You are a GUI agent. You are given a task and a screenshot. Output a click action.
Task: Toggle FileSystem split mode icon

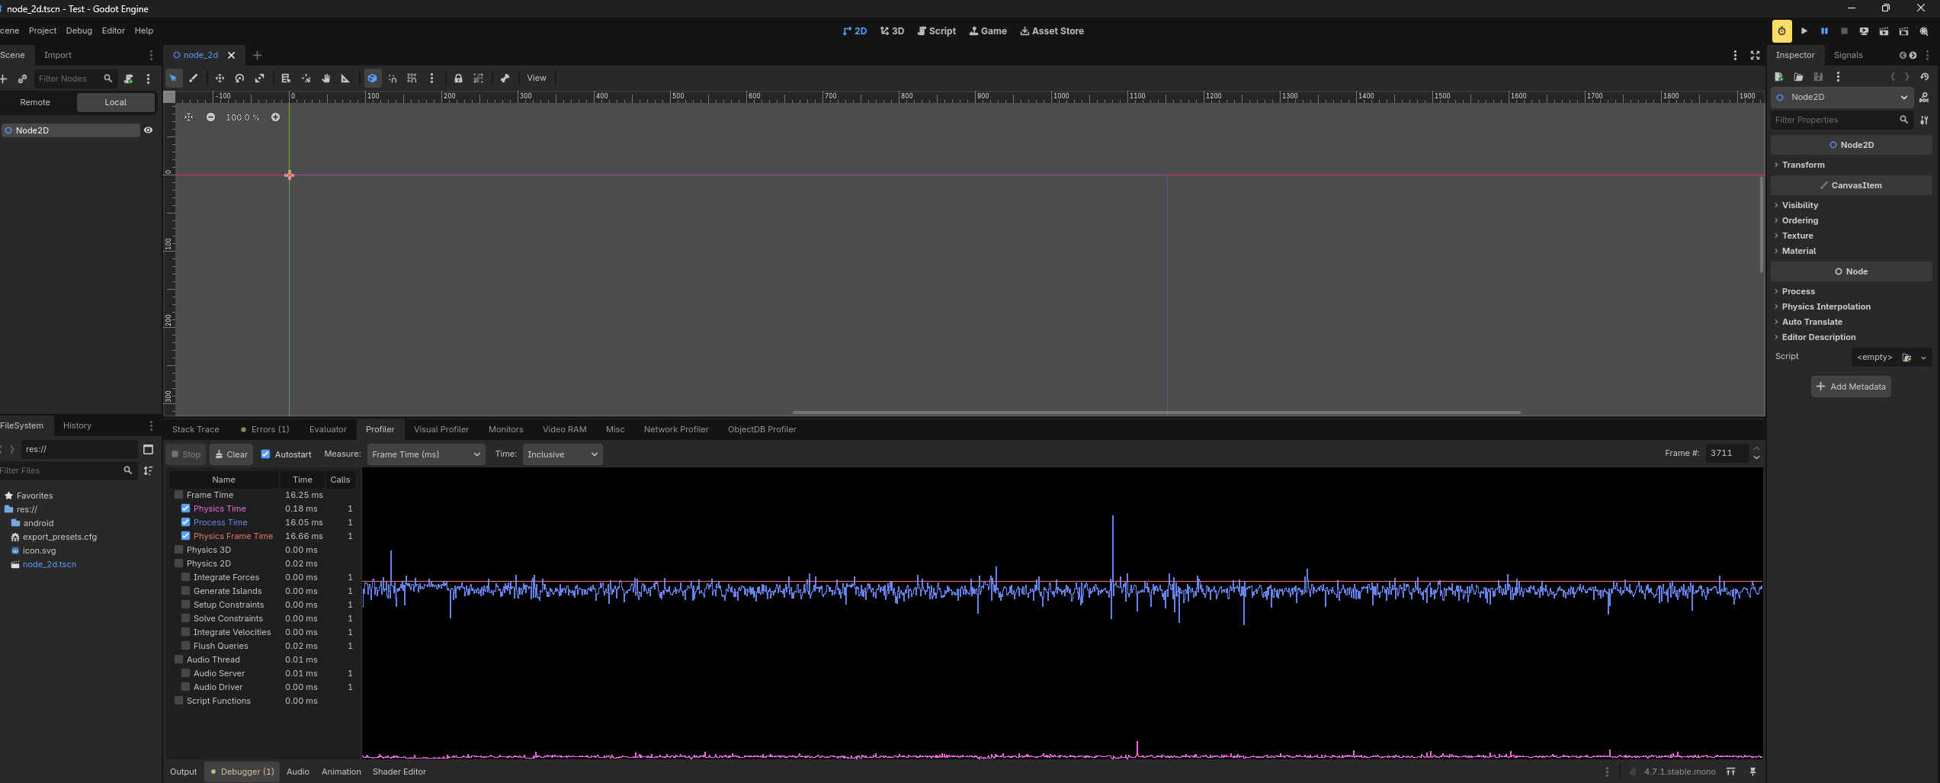point(149,449)
